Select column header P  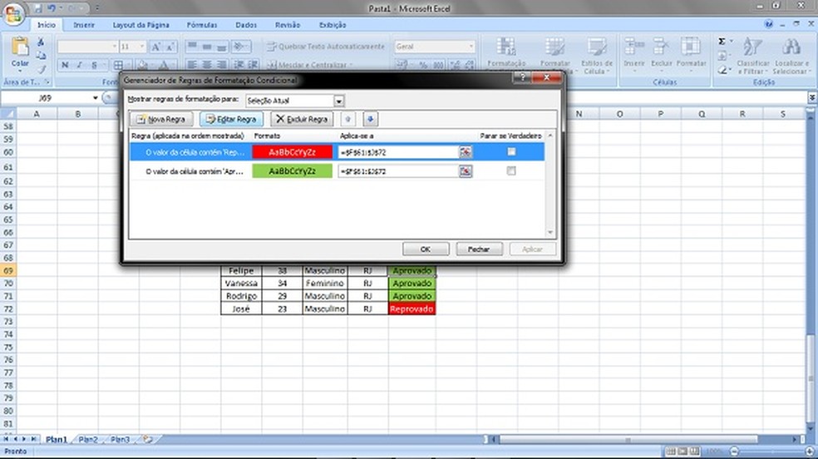click(x=660, y=114)
